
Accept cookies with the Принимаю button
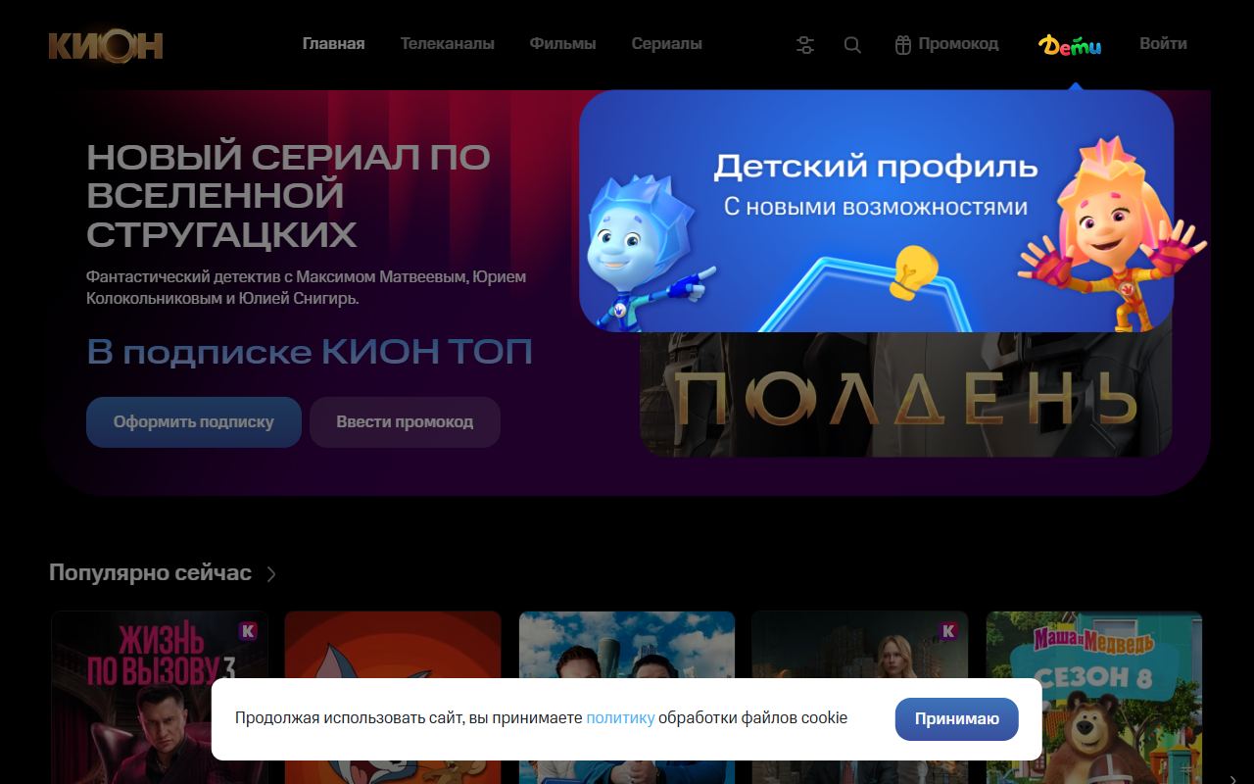(x=957, y=719)
